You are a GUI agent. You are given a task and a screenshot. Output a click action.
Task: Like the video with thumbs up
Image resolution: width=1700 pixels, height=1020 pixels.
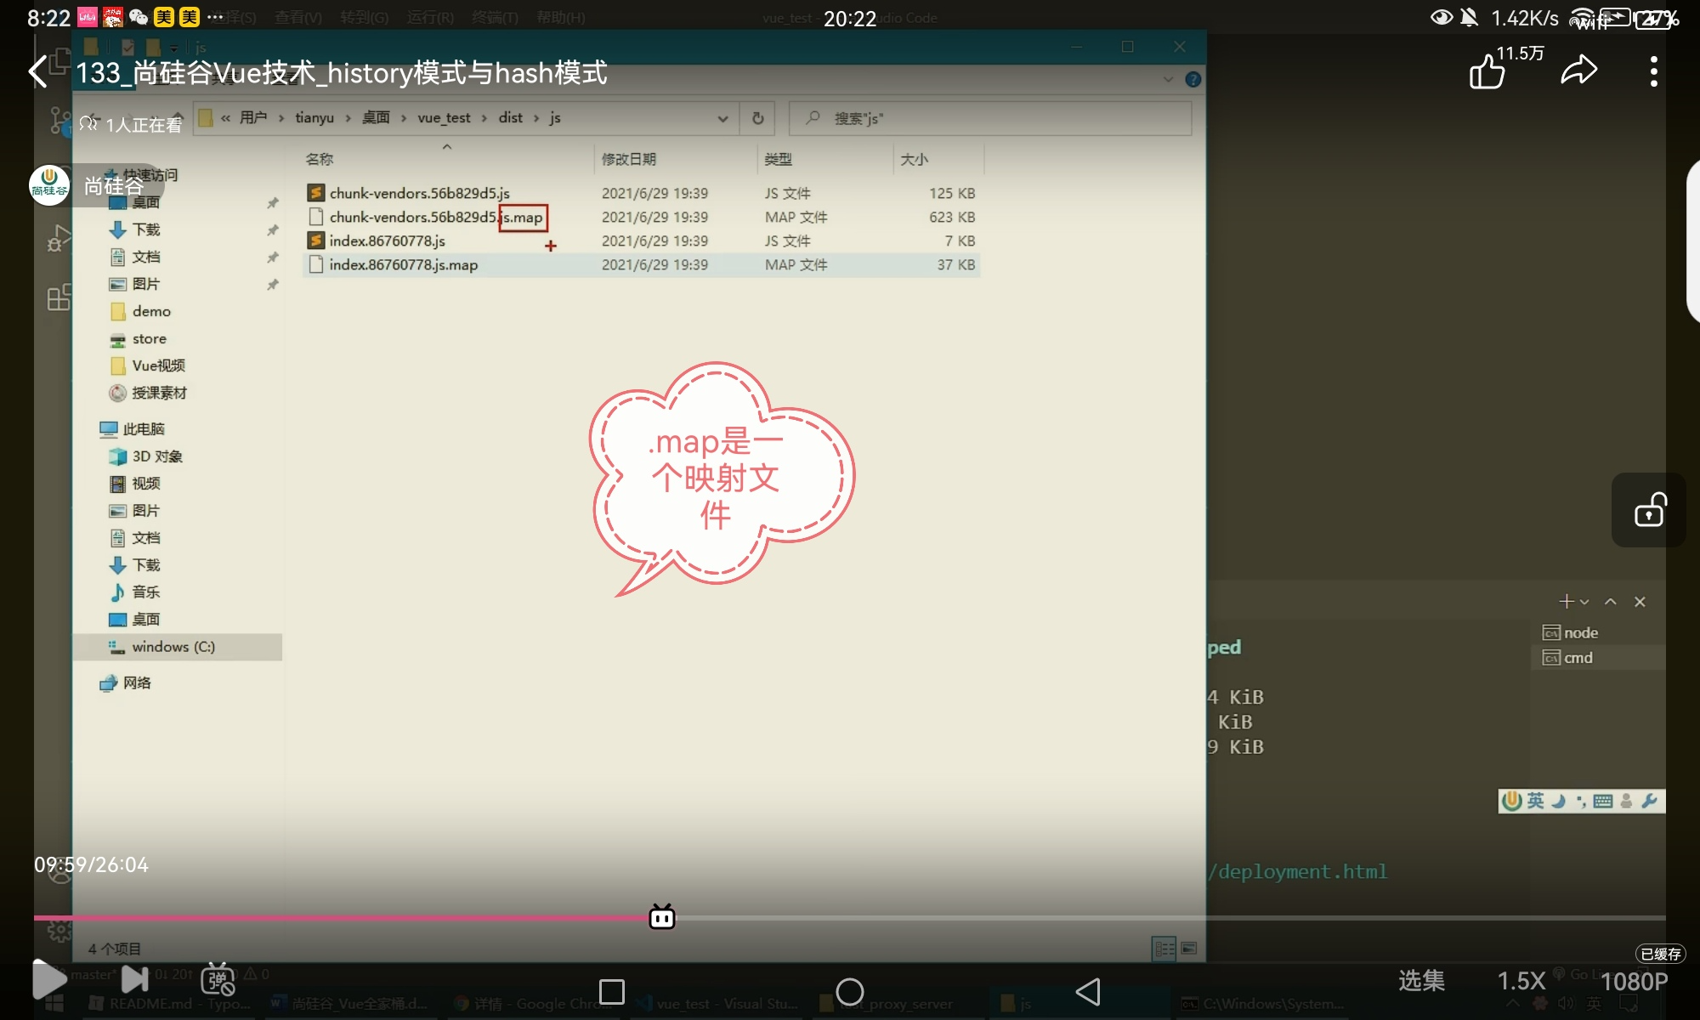tap(1487, 71)
